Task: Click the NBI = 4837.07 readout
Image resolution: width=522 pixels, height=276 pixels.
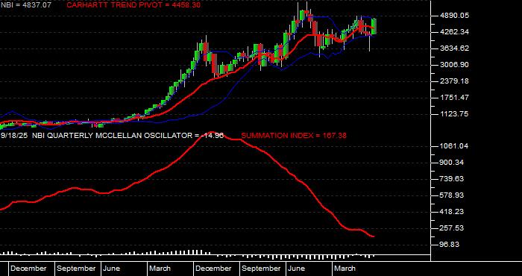Action: [25, 5]
